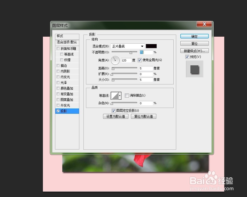Open the shadow color swatch
The height and width of the screenshot is (197, 247).
[151, 46]
